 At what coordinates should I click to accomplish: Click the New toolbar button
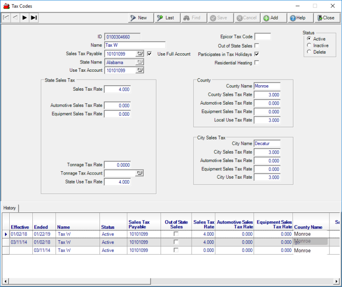[x=138, y=18]
